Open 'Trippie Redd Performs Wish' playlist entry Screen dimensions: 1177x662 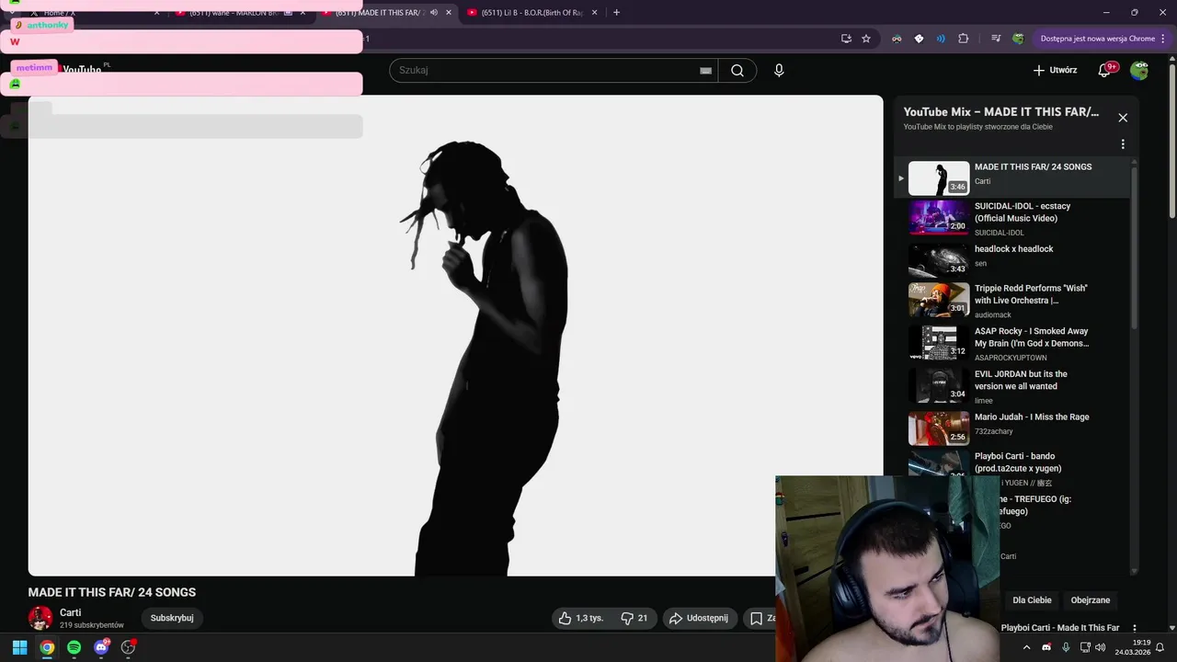(x=1011, y=301)
